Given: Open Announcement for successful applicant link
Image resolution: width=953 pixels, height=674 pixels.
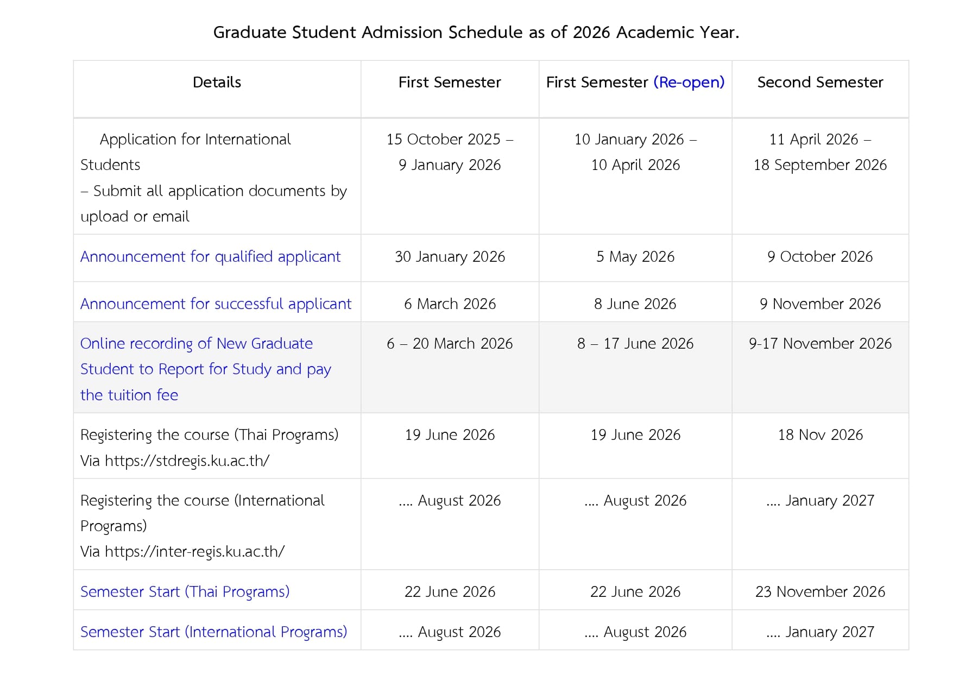Looking at the screenshot, I should tap(216, 304).
